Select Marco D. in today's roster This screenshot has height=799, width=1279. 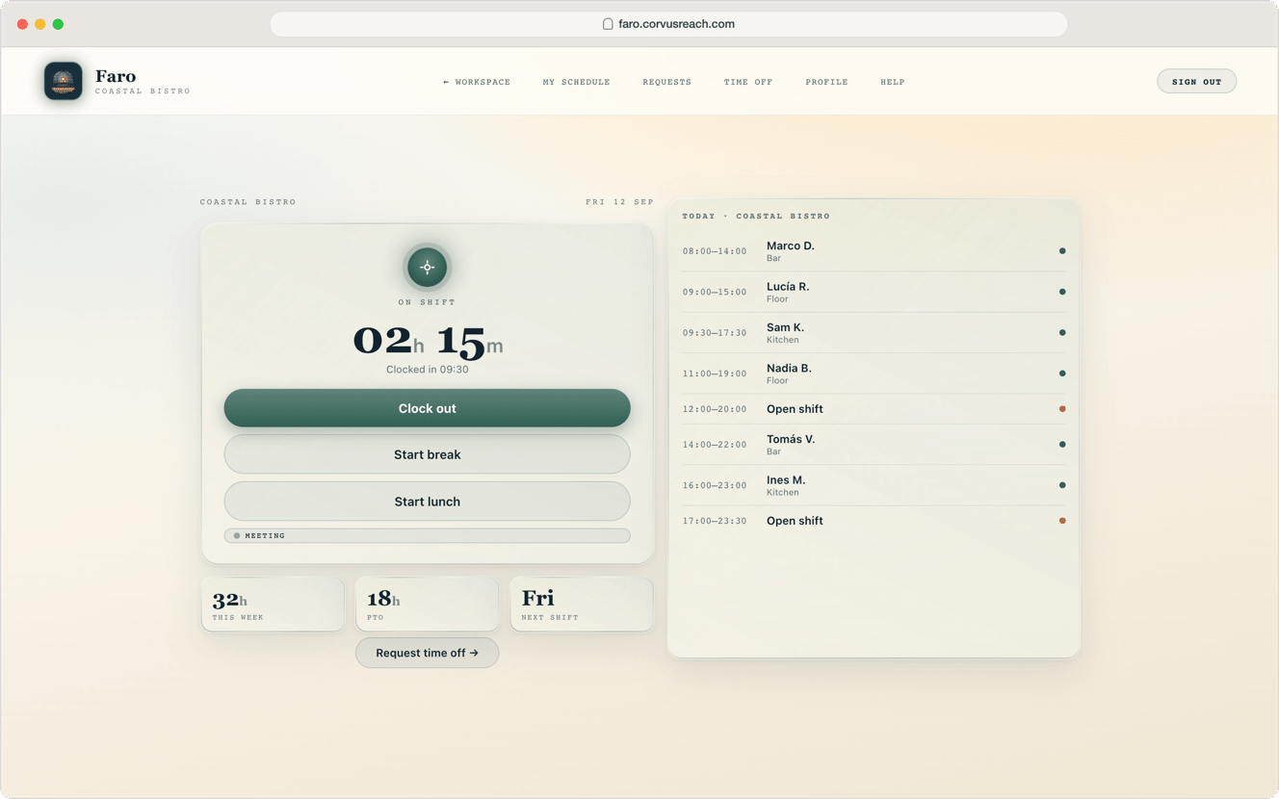pos(791,245)
